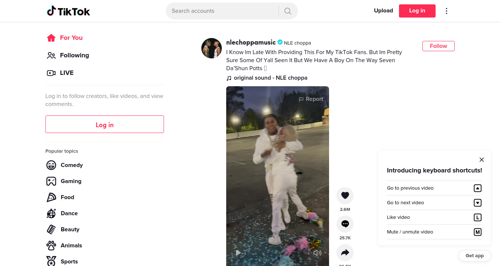Choose the Food topic
The width and height of the screenshot is (500, 266).
pyautogui.click(x=60, y=197)
